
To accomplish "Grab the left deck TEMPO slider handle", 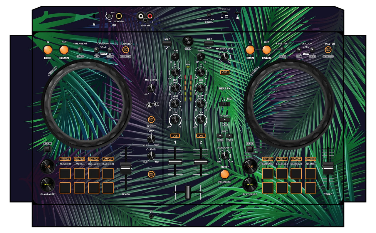I will point(126,169).
